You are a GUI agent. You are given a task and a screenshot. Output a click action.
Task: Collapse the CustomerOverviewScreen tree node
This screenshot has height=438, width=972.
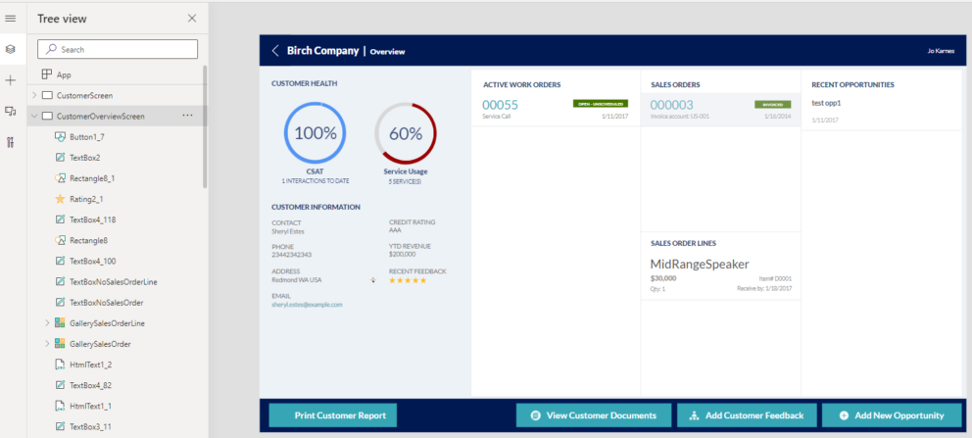pyautogui.click(x=35, y=116)
